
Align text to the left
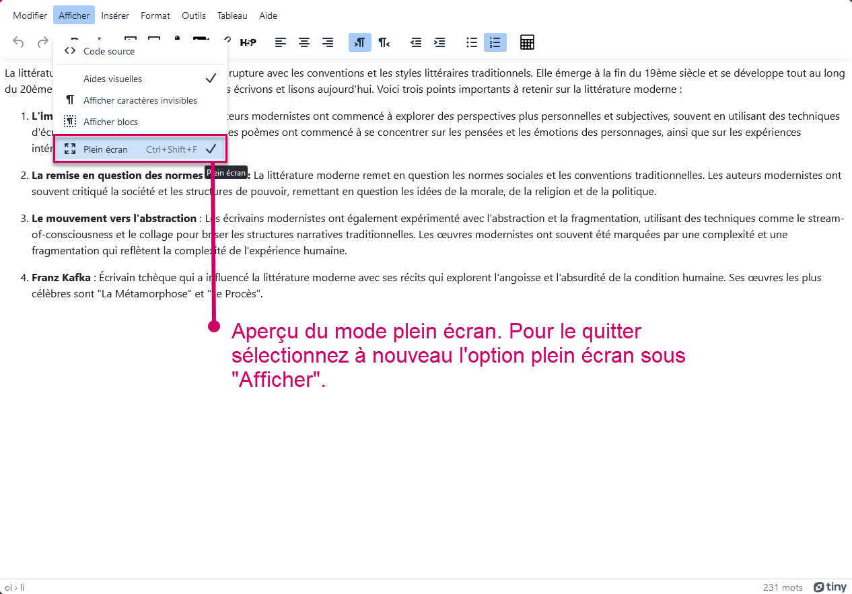click(281, 42)
